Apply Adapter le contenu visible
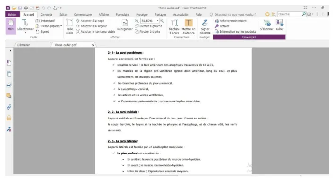Viewport: 333px width, 178px height. click(x=95, y=32)
